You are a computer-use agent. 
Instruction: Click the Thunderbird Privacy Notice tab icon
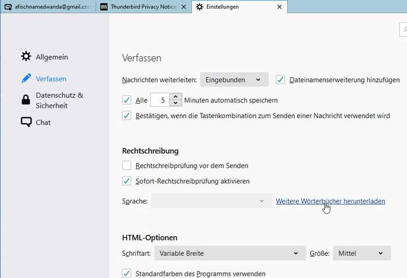pyautogui.click(x=103, y=7)
